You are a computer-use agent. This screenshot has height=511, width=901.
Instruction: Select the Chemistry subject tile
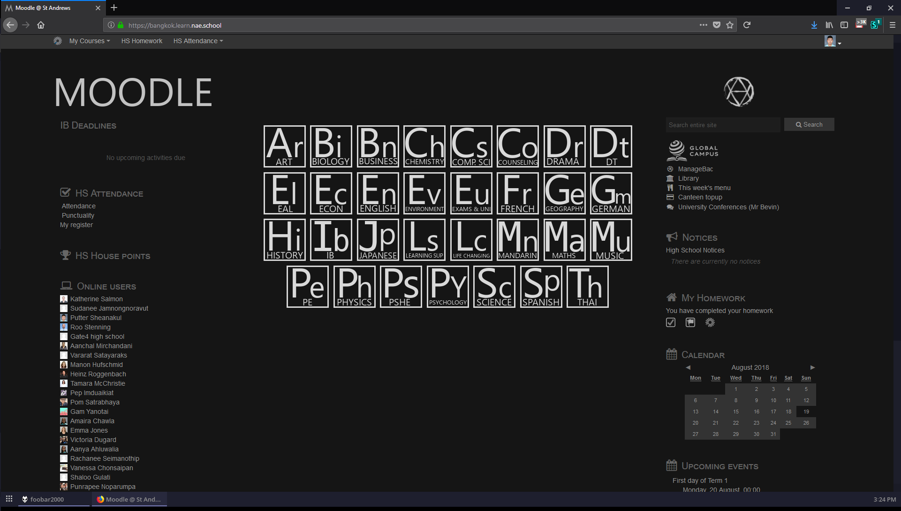coord(424,146)
